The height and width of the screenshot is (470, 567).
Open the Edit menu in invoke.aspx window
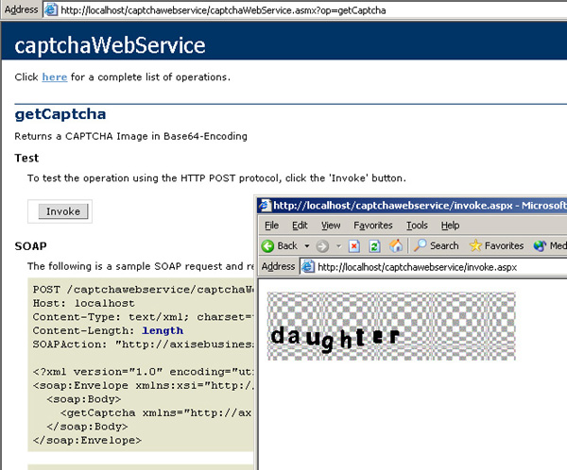tap(300, 226)
